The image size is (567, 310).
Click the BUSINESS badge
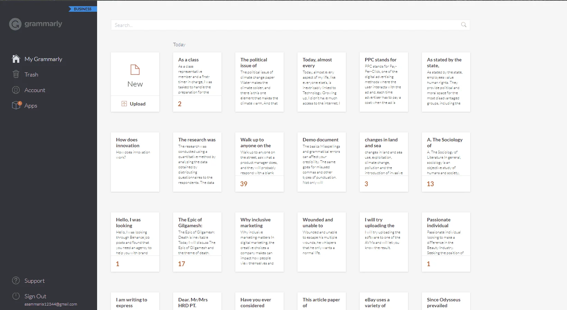coord(83,9)
